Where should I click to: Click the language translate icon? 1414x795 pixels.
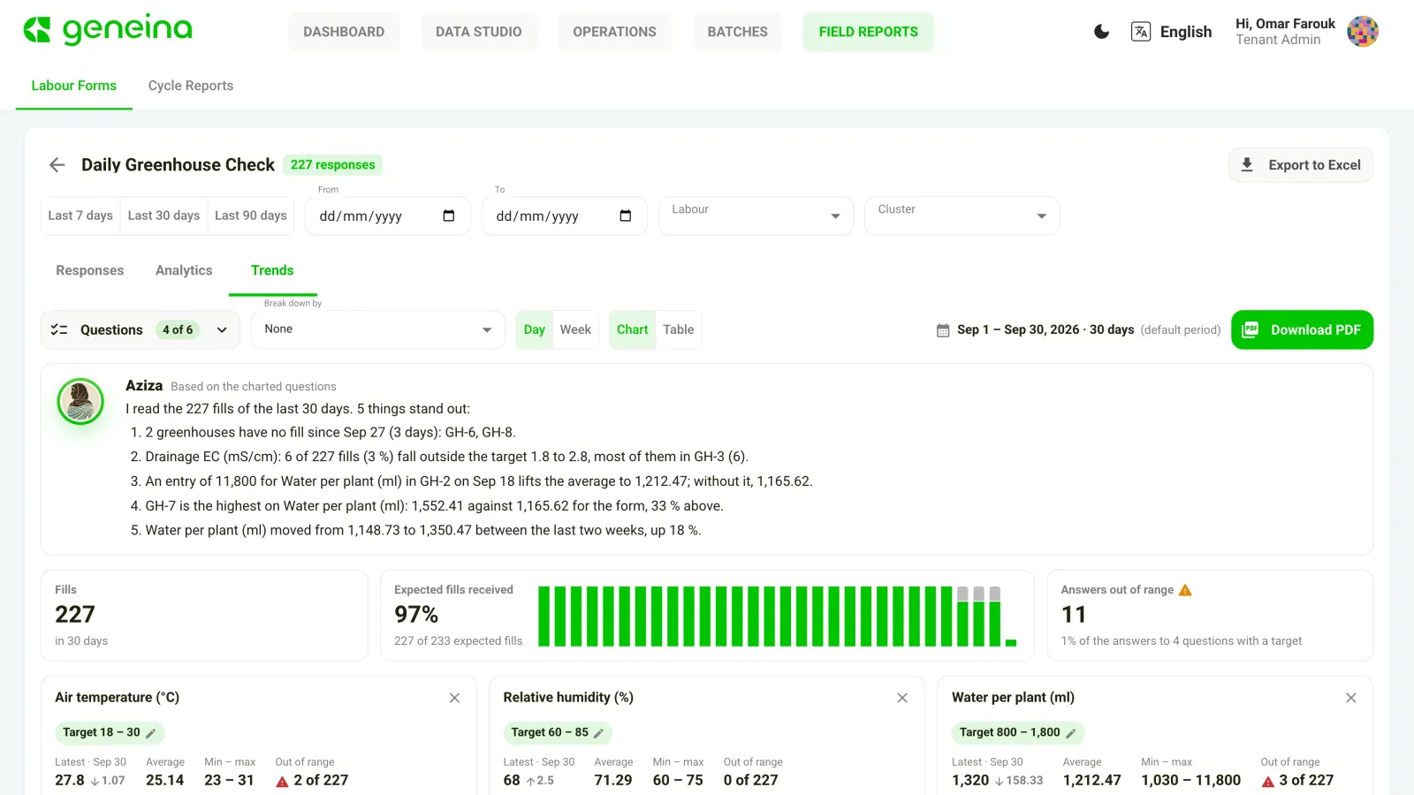[x=1141, y=32]
